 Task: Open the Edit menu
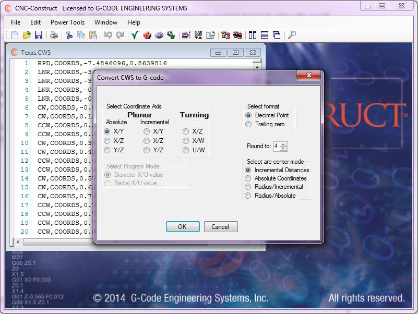(35, 22)
